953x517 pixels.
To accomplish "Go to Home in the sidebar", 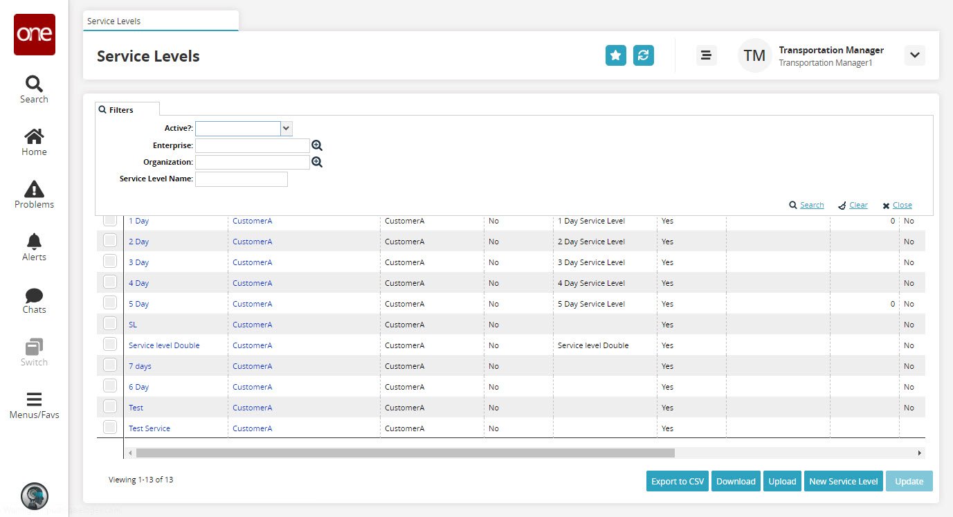I will tap(34, 143).
